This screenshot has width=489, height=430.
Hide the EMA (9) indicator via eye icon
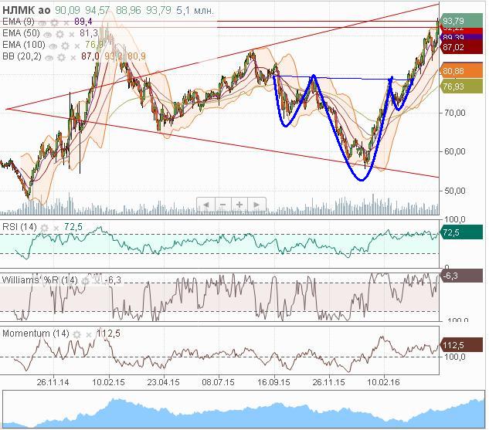44,22
